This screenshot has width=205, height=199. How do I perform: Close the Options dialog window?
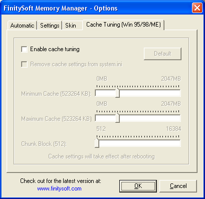tap(197, 8)
